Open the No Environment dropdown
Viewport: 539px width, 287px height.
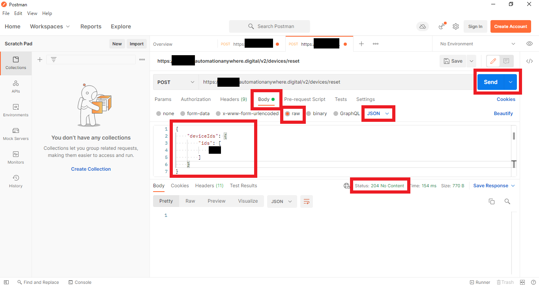(x=477, y=44)
